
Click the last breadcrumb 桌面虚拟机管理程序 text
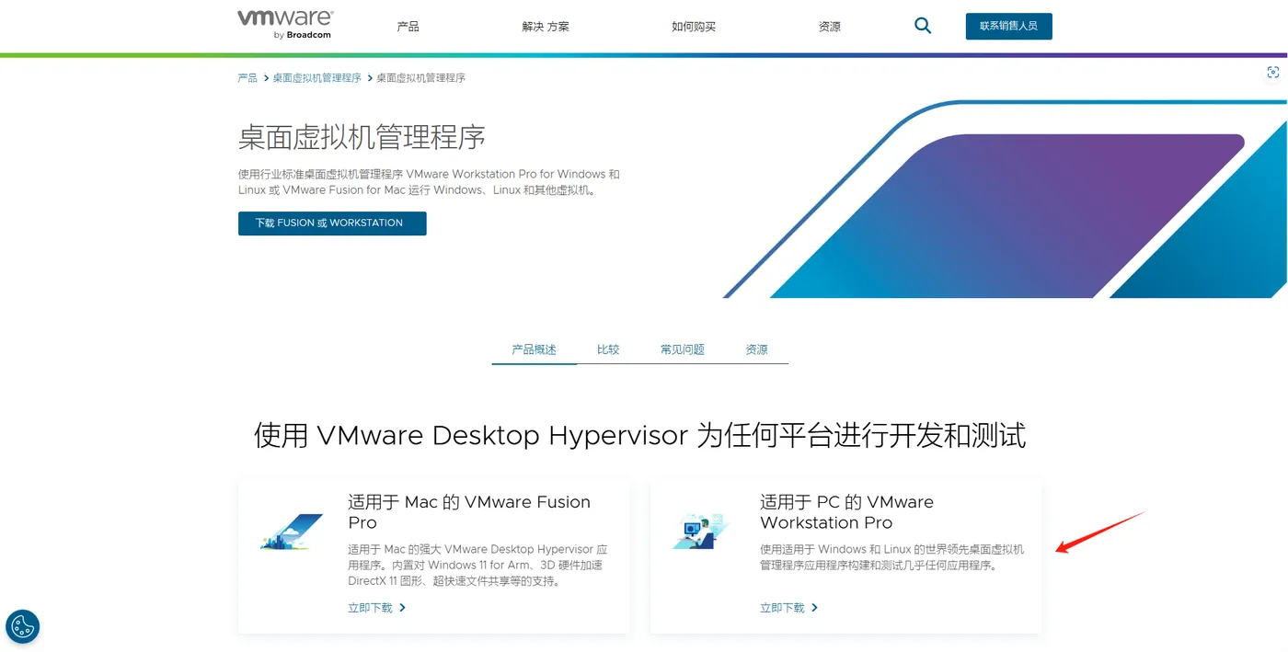pyautogui.click(x=421, y=78)
